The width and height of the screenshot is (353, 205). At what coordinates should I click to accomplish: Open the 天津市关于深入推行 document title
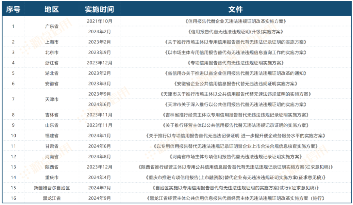[235, 104]
